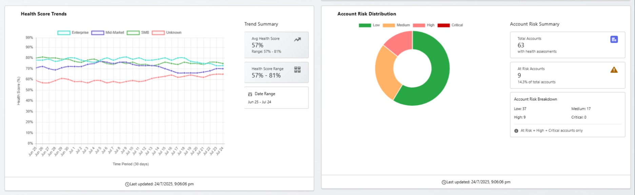Click the 'Low: 37' breakdown value

520,109
